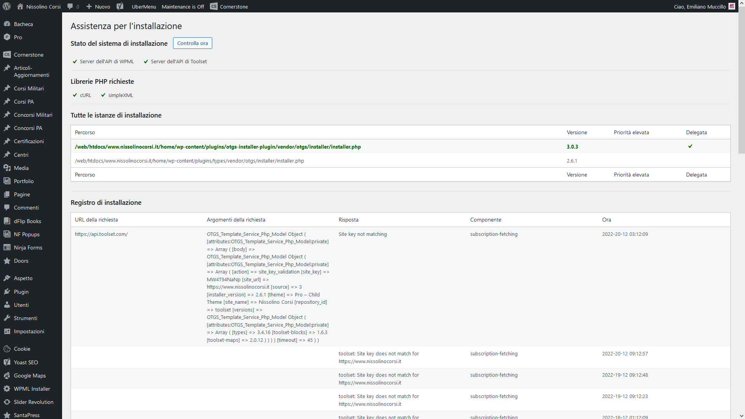This screenshot has width=745, height=419.
Task: Click the https://api.toolset.com/ request URL
Action: [x=101, y=234]
